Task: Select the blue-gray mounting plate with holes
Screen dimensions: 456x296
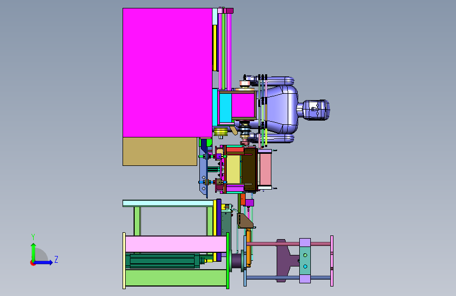Action: tap(204, 172)
